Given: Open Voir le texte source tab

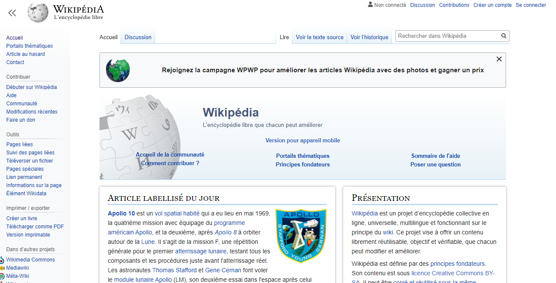Looking at the screenshot, I should (x=320, y=37).
